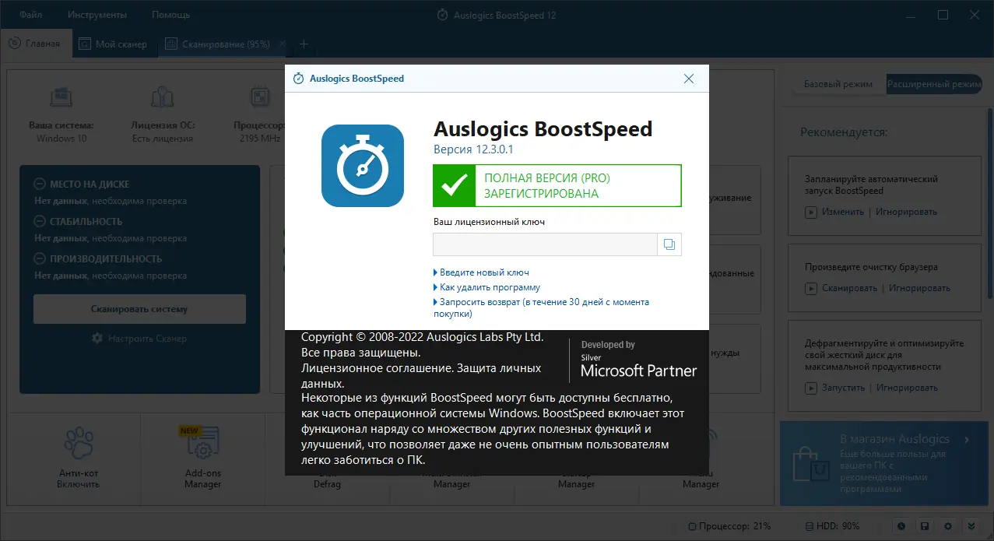Select Базовый режим mode

tap(838, 84)
